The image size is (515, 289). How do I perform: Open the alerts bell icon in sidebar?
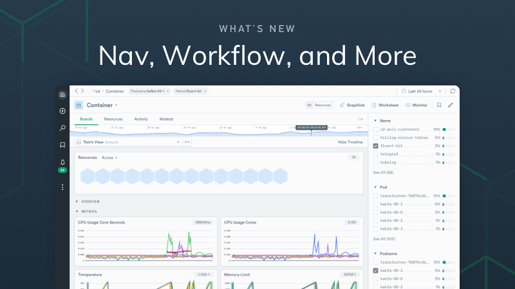62,162
